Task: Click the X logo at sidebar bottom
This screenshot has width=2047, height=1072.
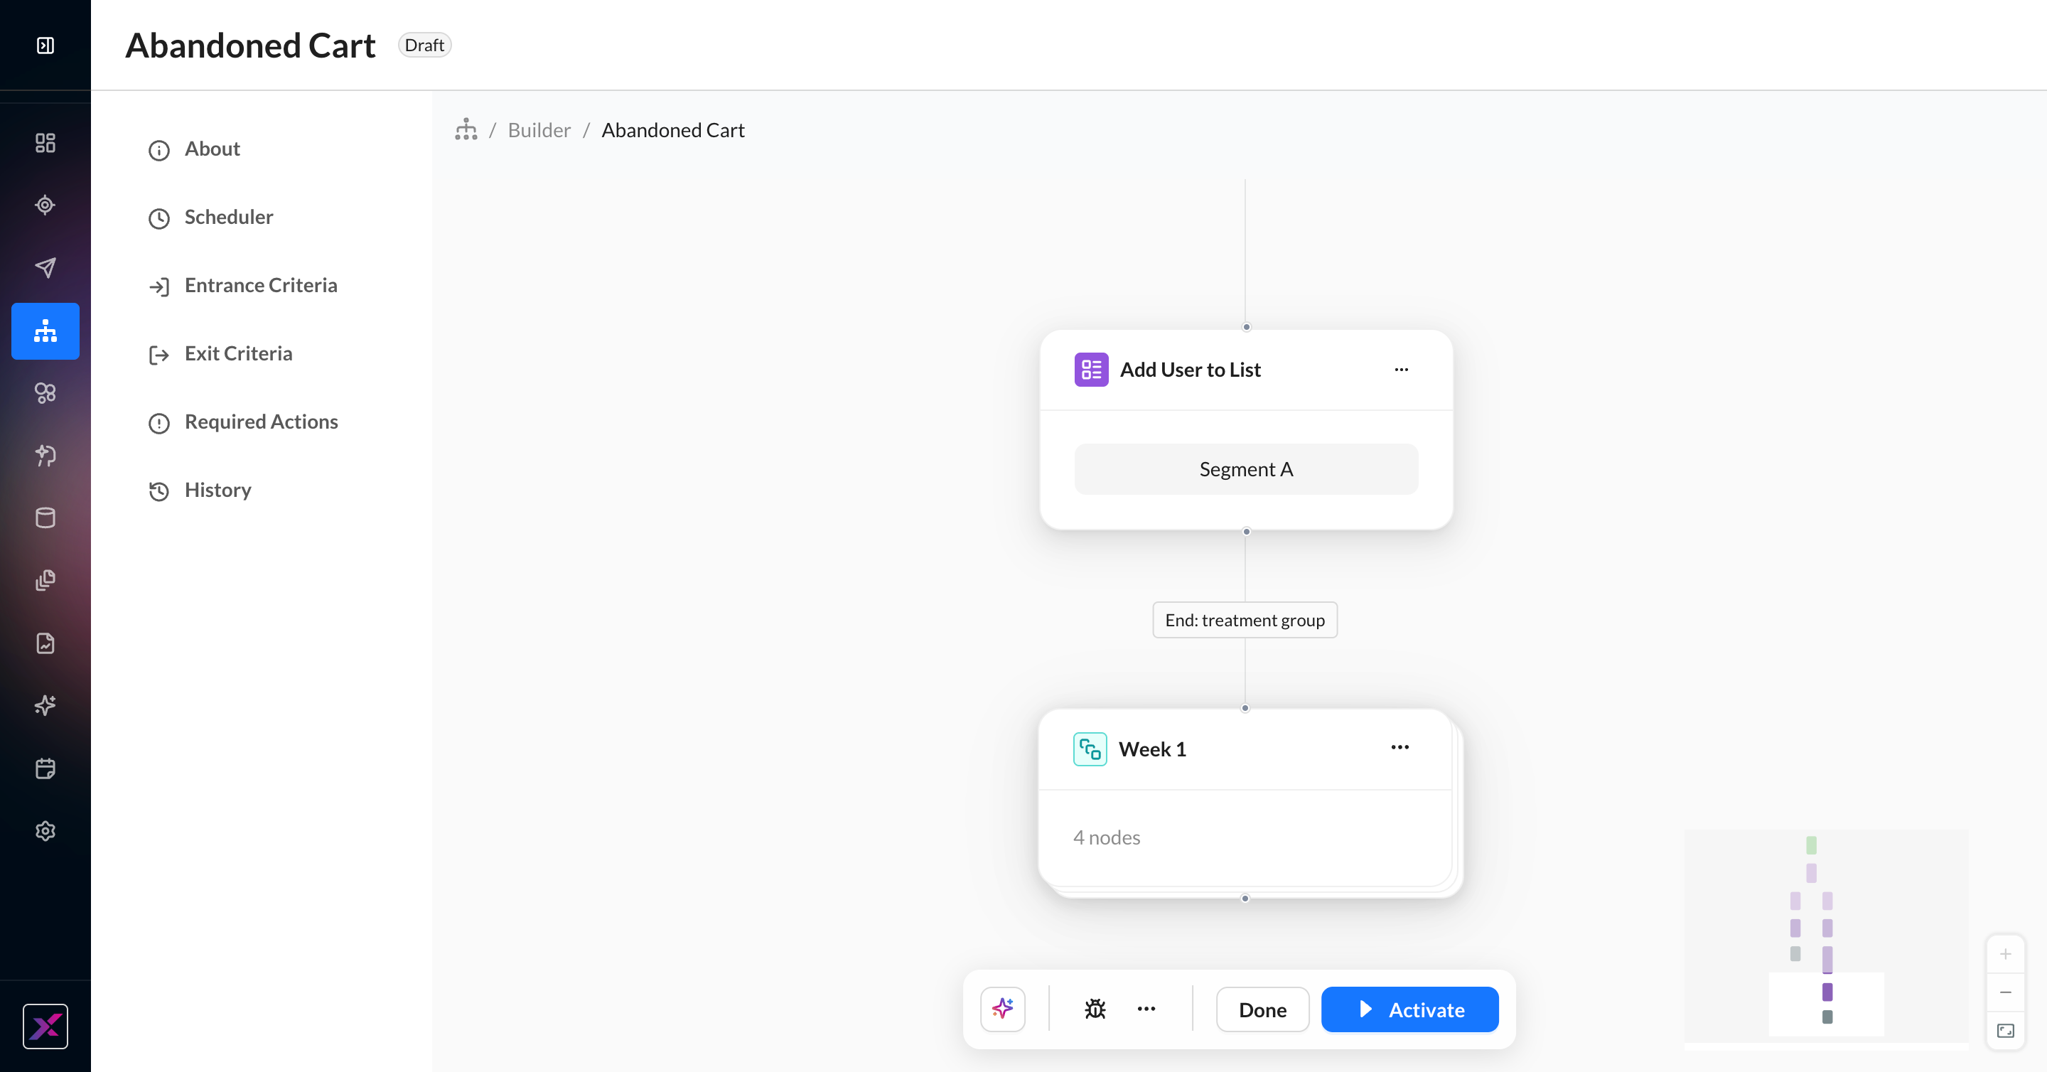Action: (x=45, y=1026)
